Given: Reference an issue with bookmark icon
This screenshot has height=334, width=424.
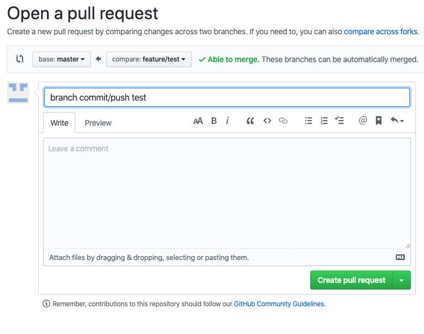Looking at the screenshot, I should click(379, 121).
